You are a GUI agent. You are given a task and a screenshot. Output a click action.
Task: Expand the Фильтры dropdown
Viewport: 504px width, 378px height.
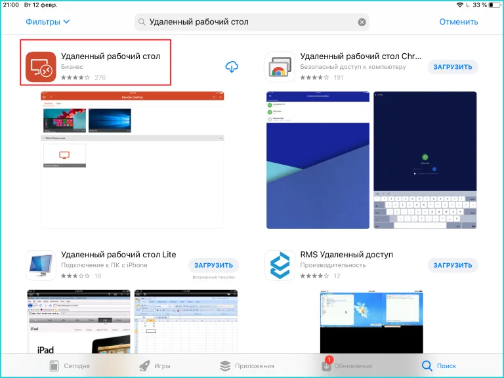pyautogui.click(x=47, y=22)
